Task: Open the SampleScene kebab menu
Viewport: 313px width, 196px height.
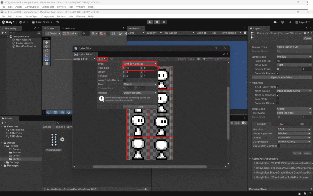Action: (x=39, y=37)
